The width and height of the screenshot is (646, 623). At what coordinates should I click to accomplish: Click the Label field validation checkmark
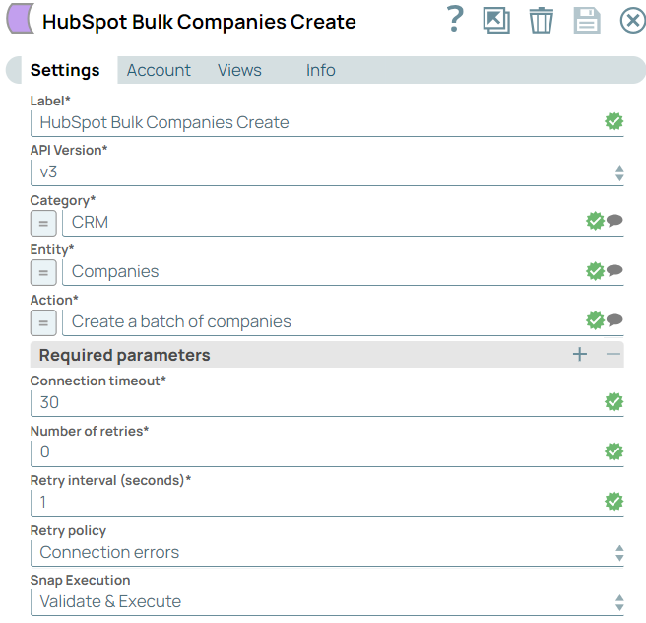coord(614,121)
